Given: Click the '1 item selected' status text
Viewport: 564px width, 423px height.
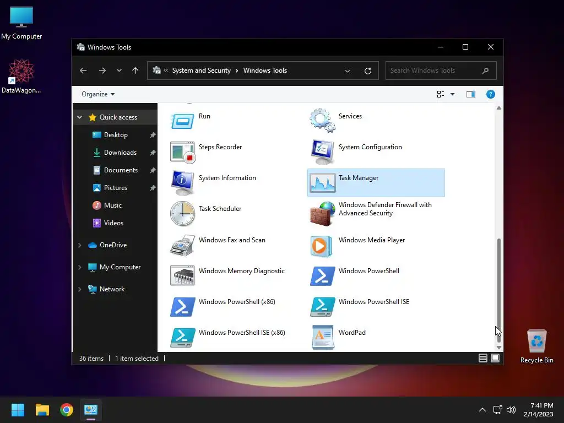Looking at the screenshot, I should (137, 359).
